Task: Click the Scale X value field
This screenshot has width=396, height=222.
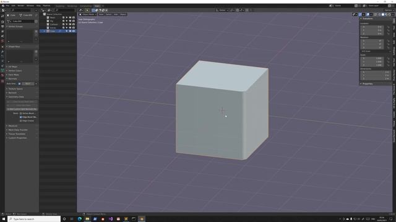Action: (372, 58)
